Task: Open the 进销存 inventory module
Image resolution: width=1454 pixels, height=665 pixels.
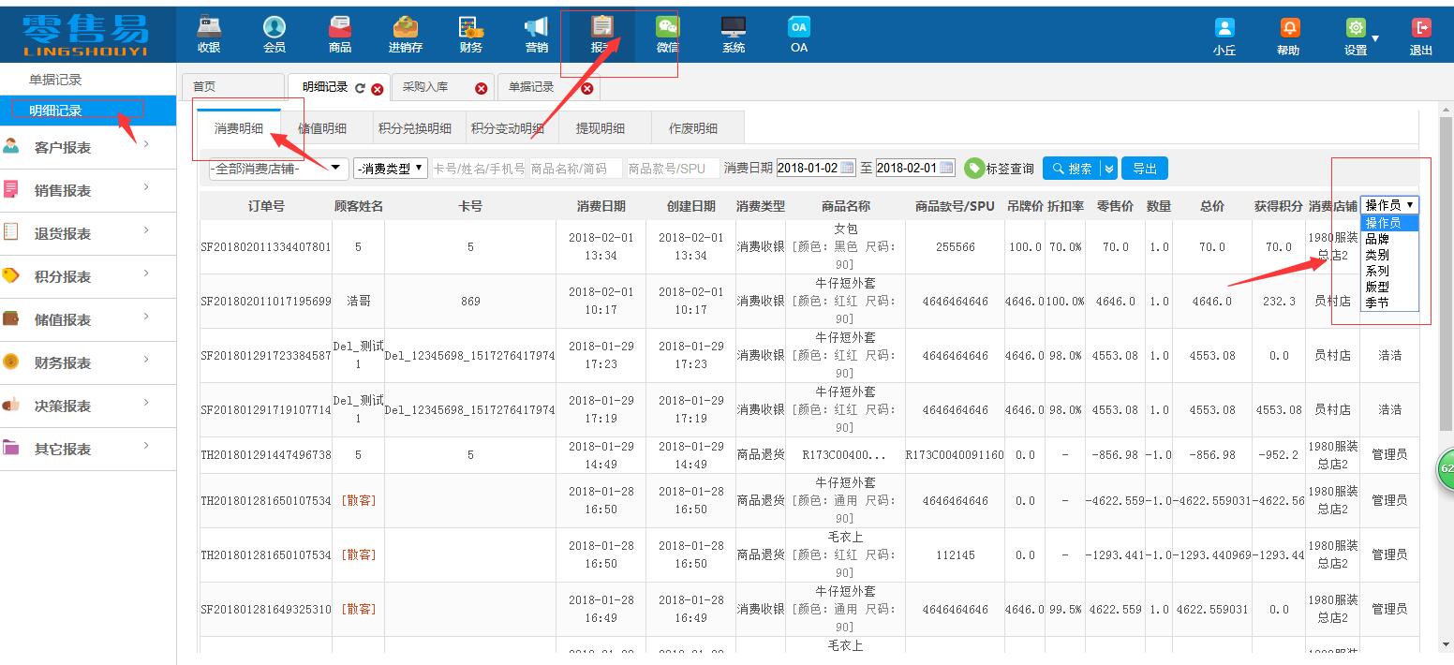Action: [x=405, y=33]
